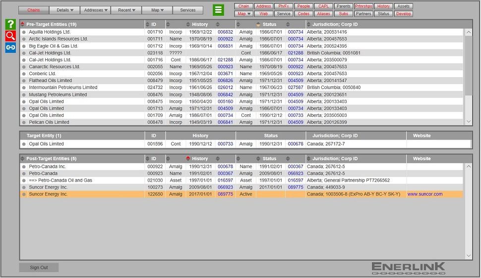Click the Codes button
The image size is (481, 278).
tap(303, 14)
